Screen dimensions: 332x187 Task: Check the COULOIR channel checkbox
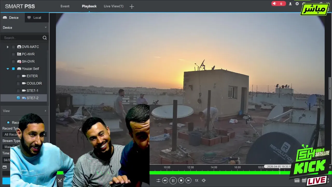(x=18, y=83)
